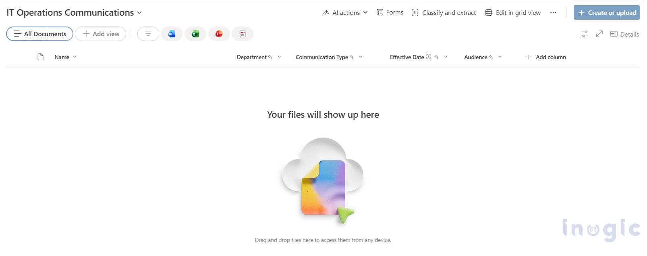Open the Details pane
Image resolution: width=647 pixels, height=256 pixels.
tap(624, 34)
